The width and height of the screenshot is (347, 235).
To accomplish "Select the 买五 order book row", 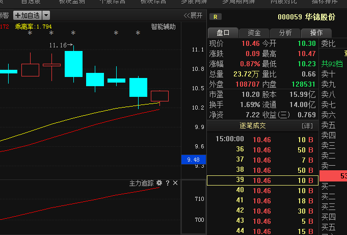I will 333,227.
